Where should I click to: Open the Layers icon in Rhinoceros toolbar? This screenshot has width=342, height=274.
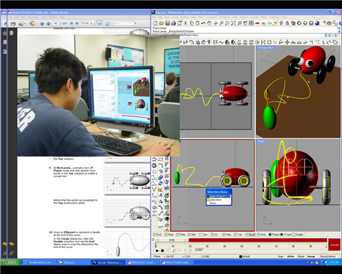click(293, 23)
